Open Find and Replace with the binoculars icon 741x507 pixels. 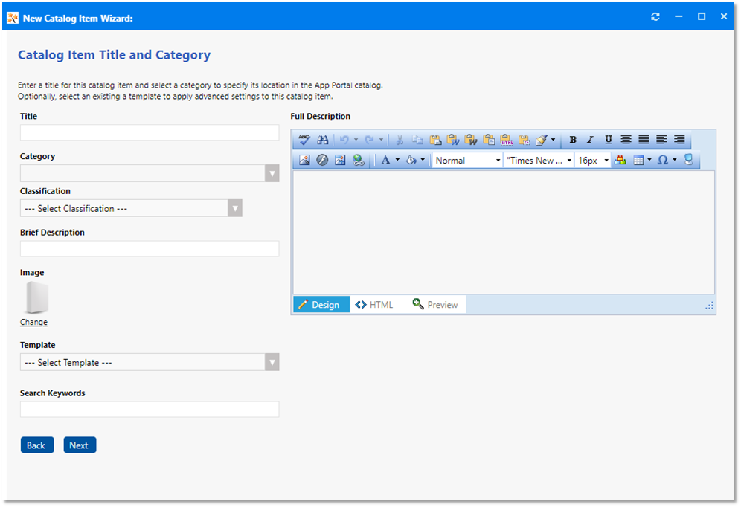tap(323, 139)
